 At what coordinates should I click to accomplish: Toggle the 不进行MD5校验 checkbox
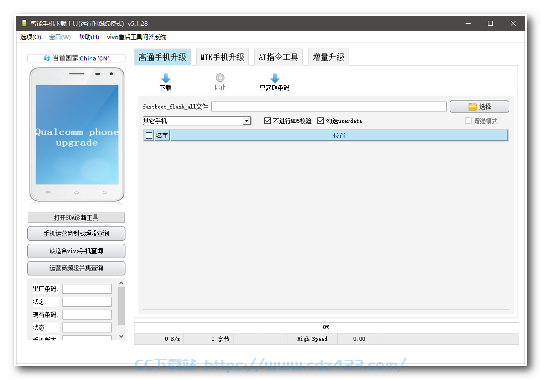tap(267, 121)
